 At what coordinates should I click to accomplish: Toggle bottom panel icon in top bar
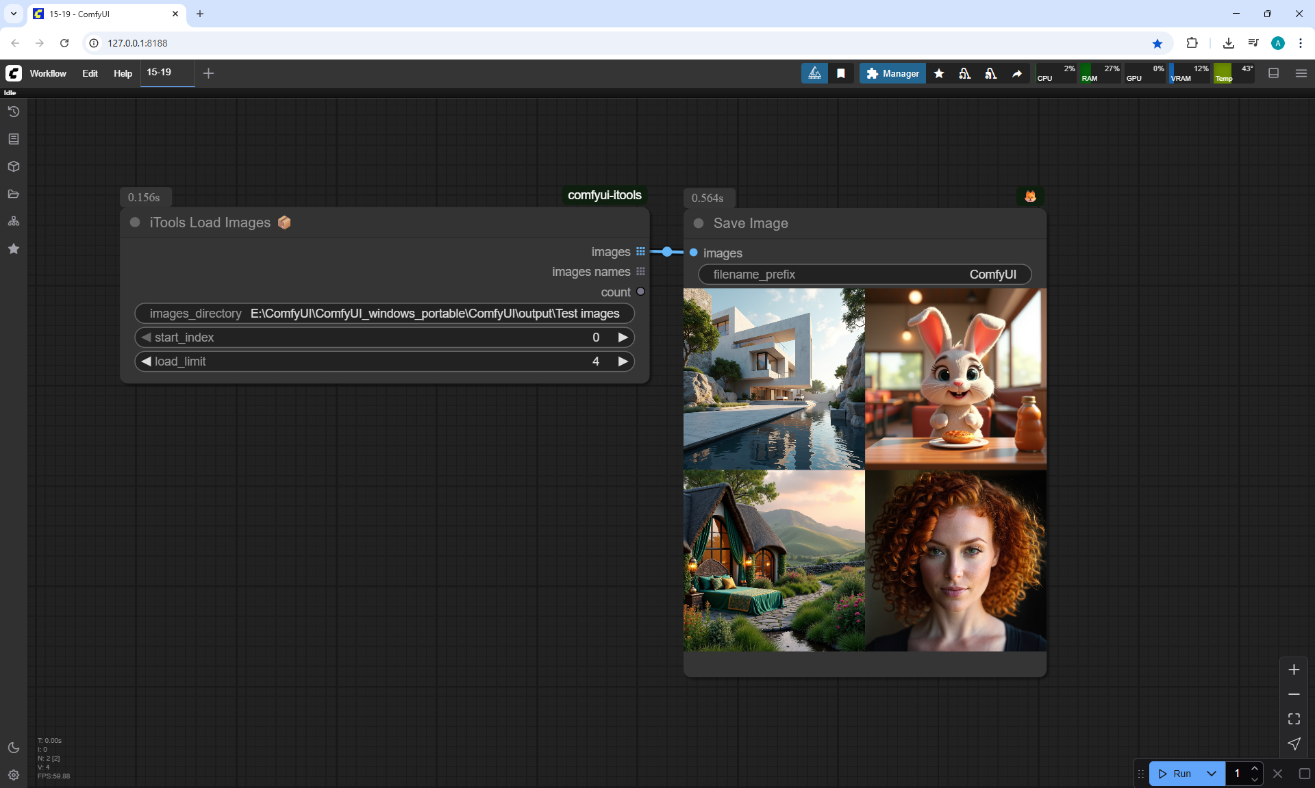1274,73
